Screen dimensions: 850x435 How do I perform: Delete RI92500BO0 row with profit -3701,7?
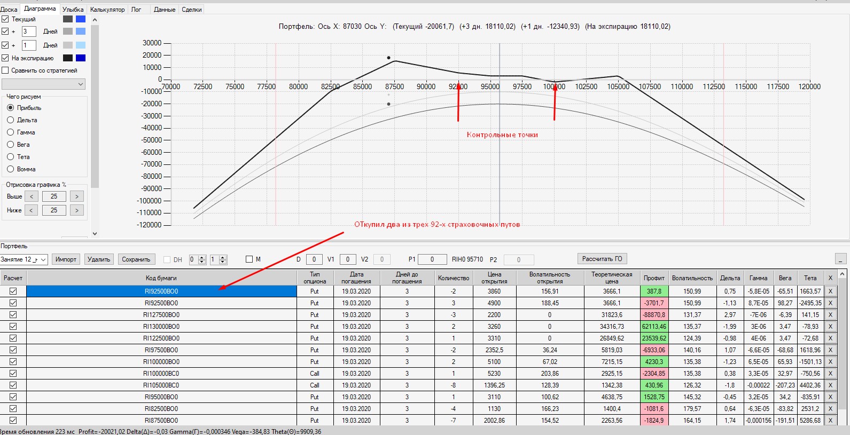coord(830,303)
